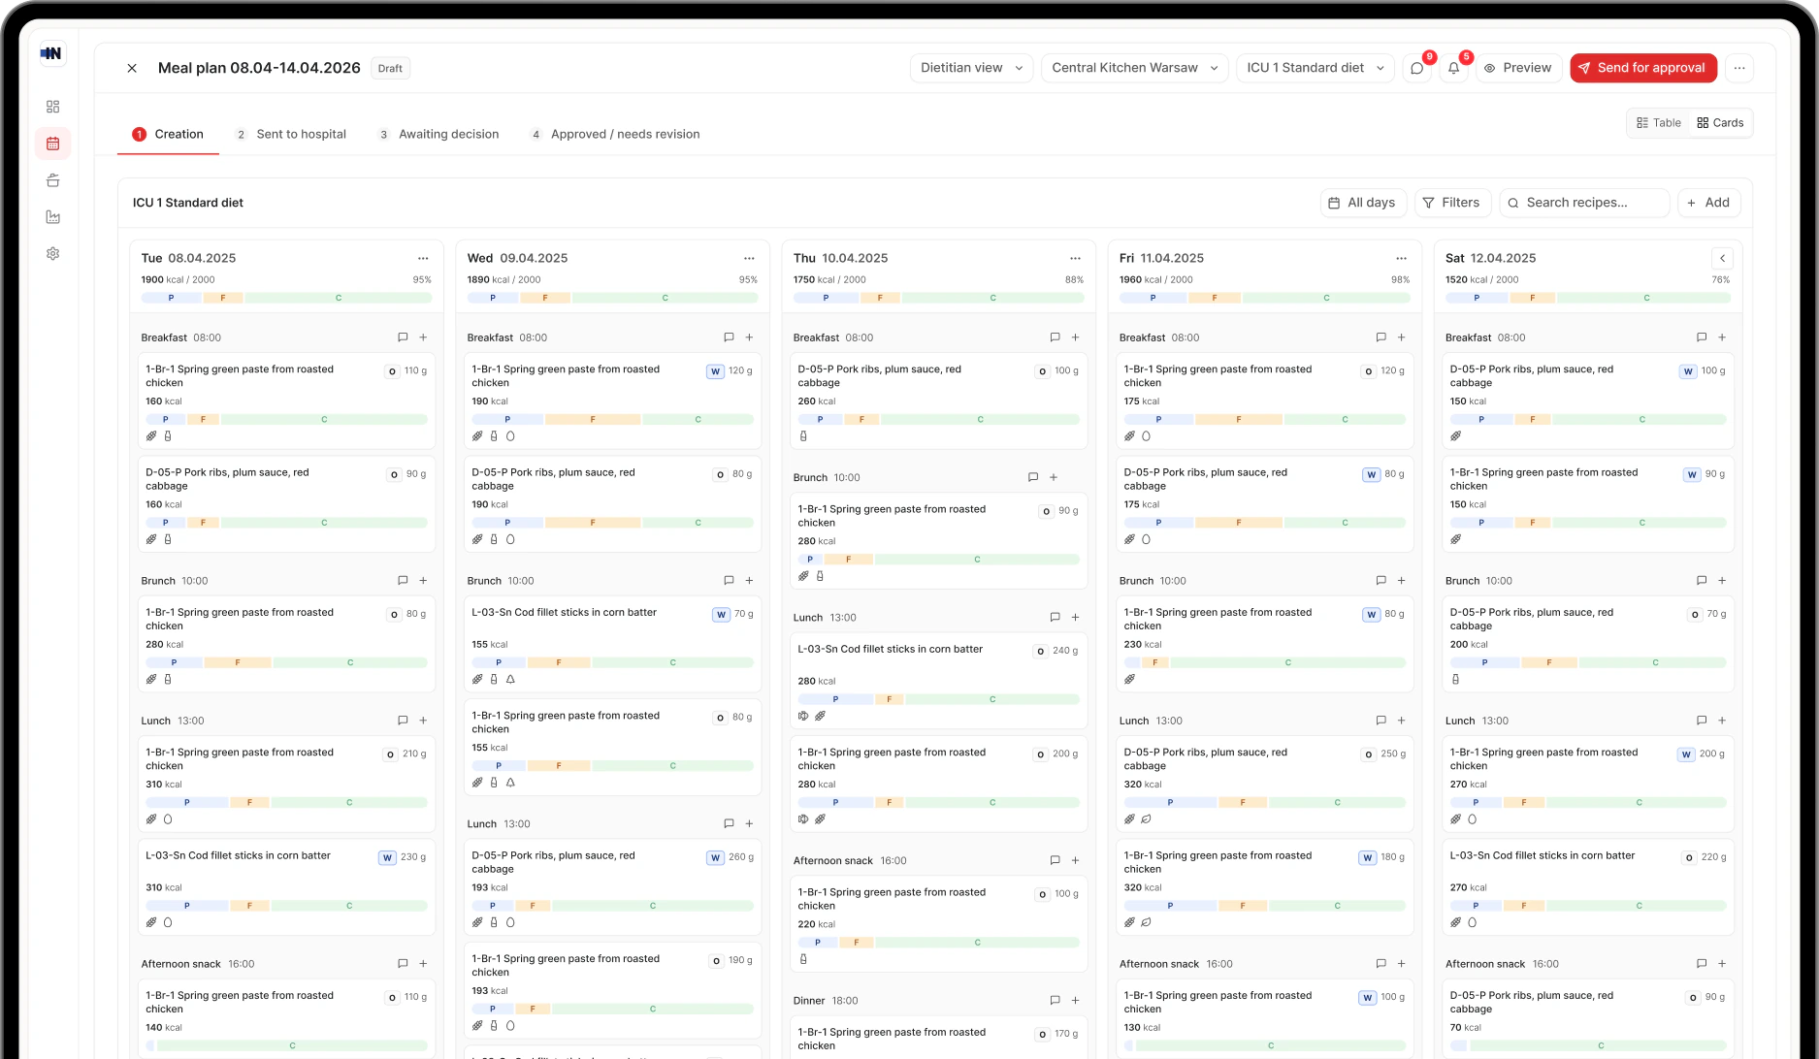This screenshot has height=1059, width=1819.
Task: Click Wednesday Breakfast Pork ribs 80 g card
Action: pos(612,504)
